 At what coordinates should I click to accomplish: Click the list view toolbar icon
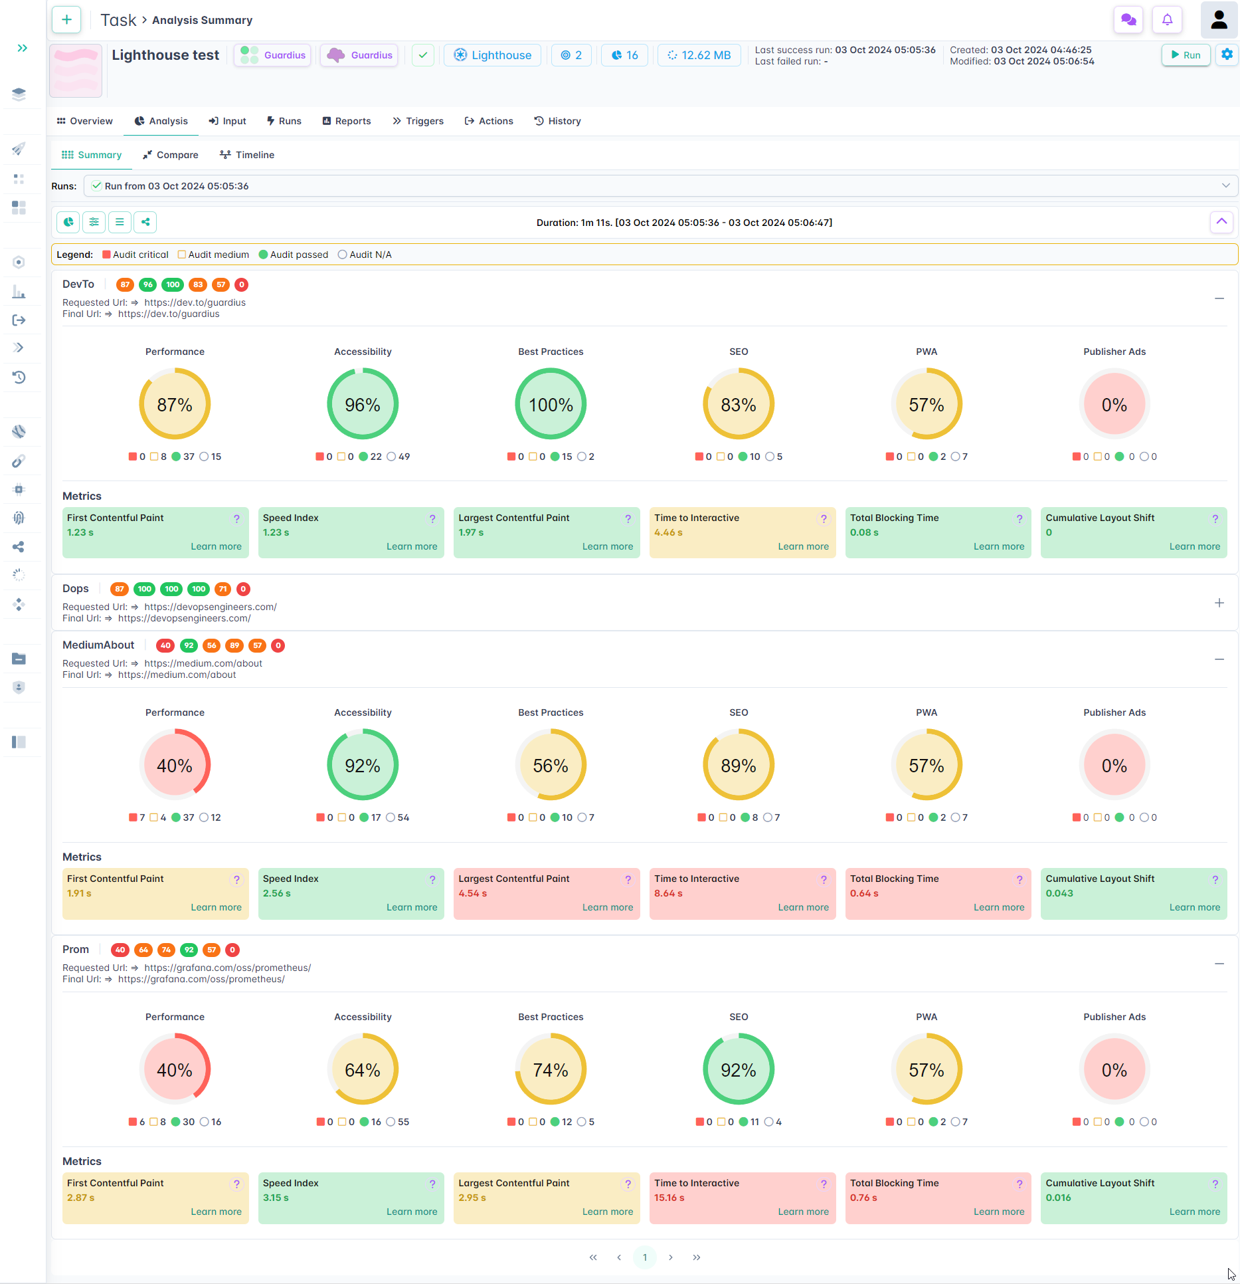click(120, 222)
